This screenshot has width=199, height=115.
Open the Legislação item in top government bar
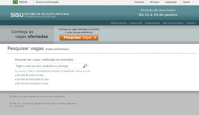[171, 2]
